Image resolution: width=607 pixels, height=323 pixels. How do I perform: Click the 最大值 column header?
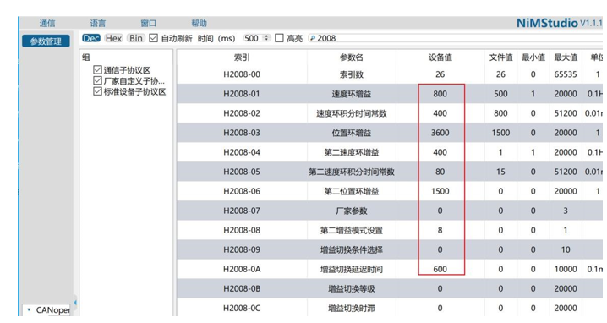(x=566, y=57)
